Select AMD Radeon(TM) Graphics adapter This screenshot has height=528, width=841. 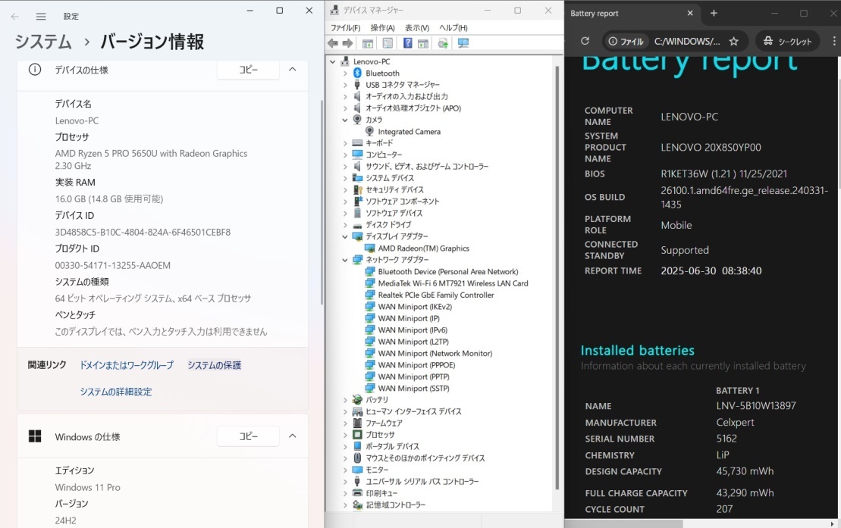pos(423,248)
